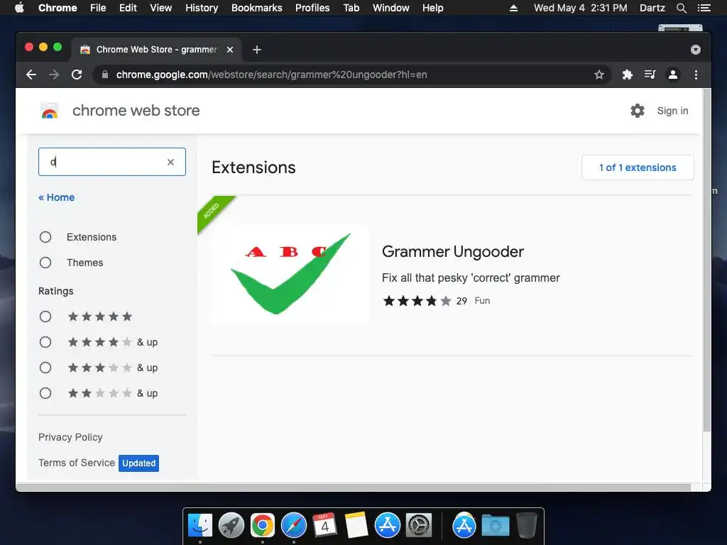This screenshot has width=727, height=545.
Task: Open the Terms of Service link
Action: coord(77,463)
